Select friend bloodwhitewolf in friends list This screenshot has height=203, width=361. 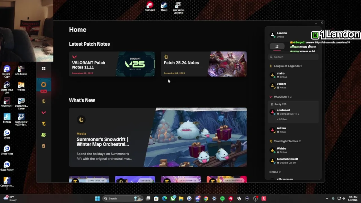(293, 161)
